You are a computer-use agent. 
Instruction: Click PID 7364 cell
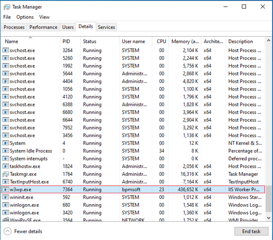[x=67, y=189]
